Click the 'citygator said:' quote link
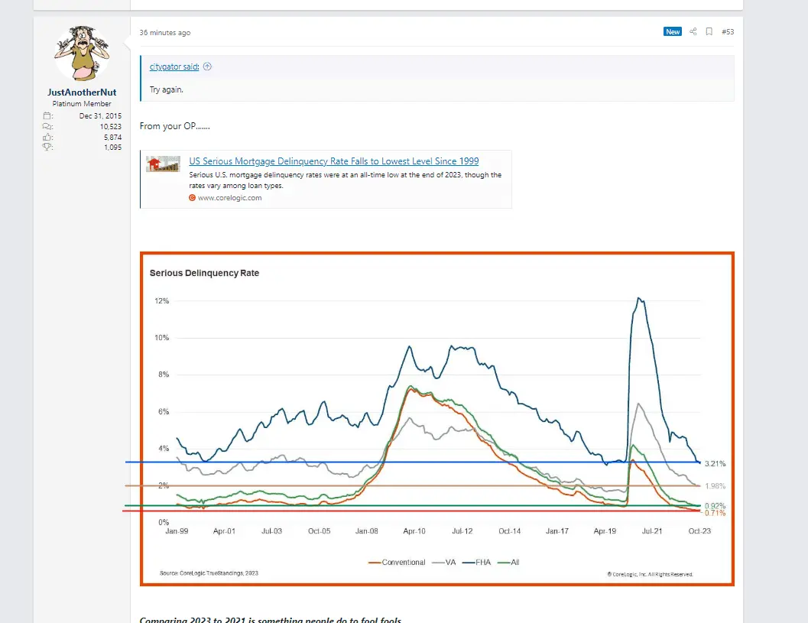Image resolution: width=808 pixels, height=623 pixels. [174, 67]
